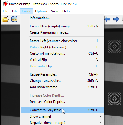Screen dimensions: 123x125
Task: Open the View menu
Action: pos(55,11)
